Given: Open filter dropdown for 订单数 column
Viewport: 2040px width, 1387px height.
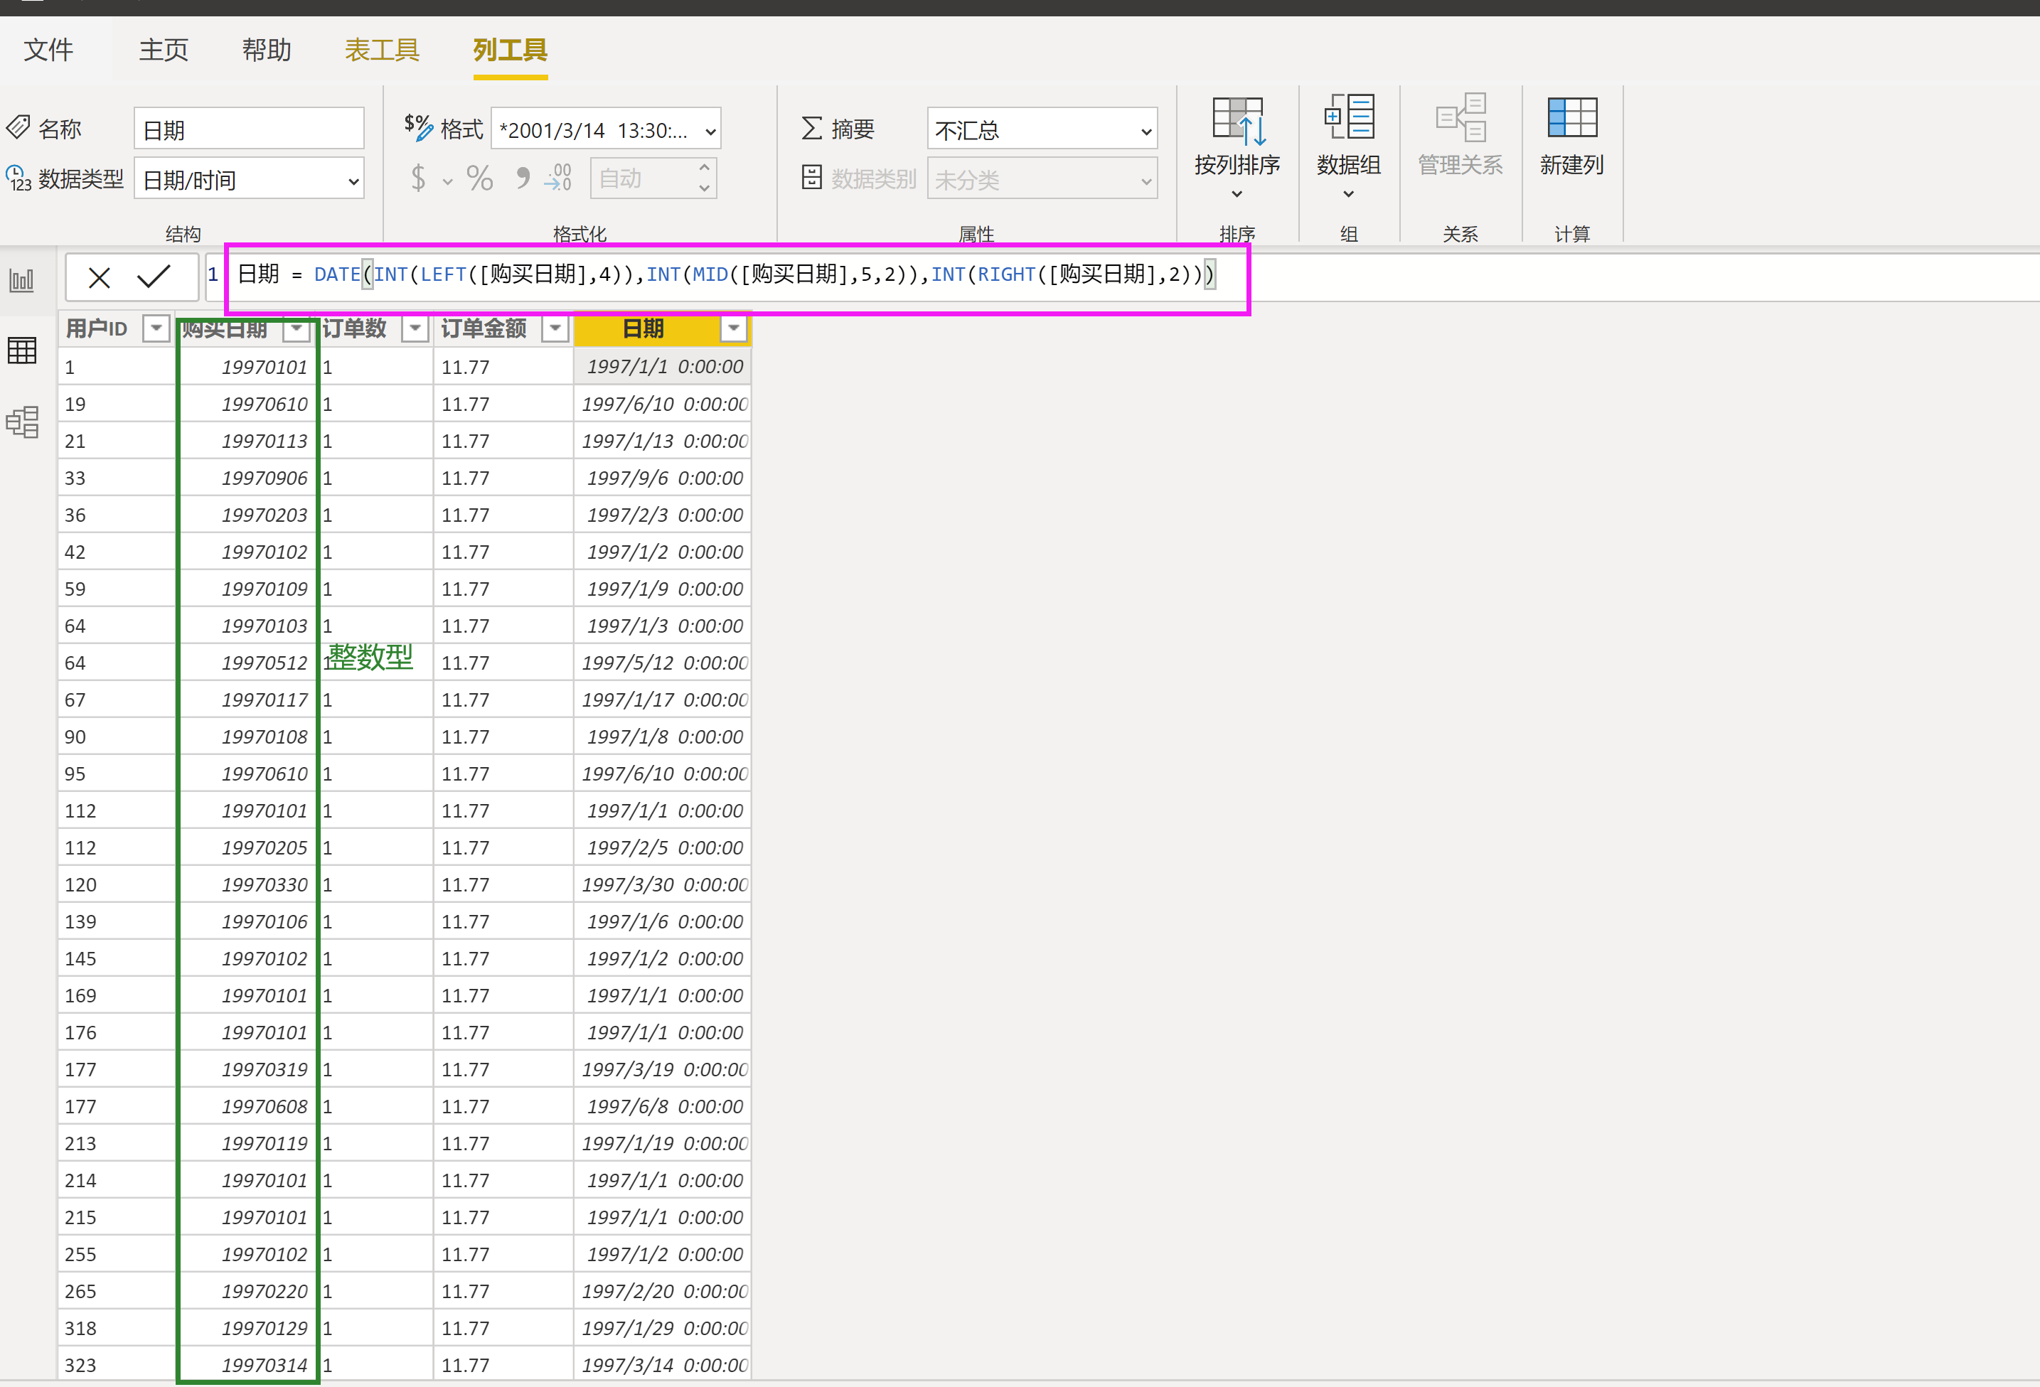Looking at the screenshot, I should point(415,328).
